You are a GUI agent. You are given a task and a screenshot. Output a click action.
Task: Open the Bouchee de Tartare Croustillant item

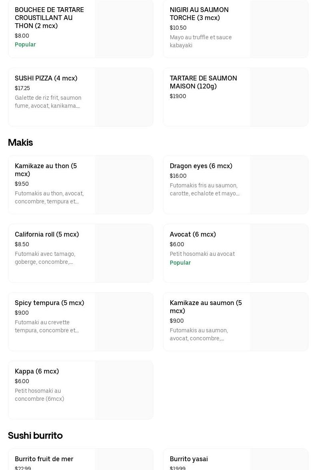coord(49,18)
